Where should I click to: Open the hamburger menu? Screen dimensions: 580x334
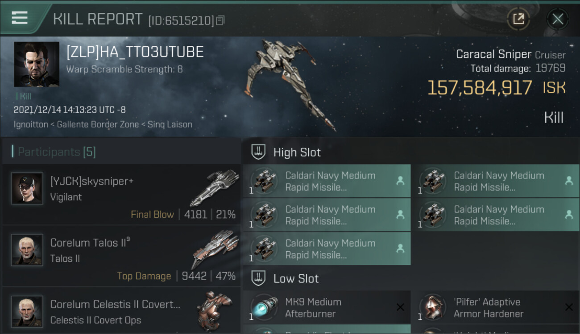20,18
